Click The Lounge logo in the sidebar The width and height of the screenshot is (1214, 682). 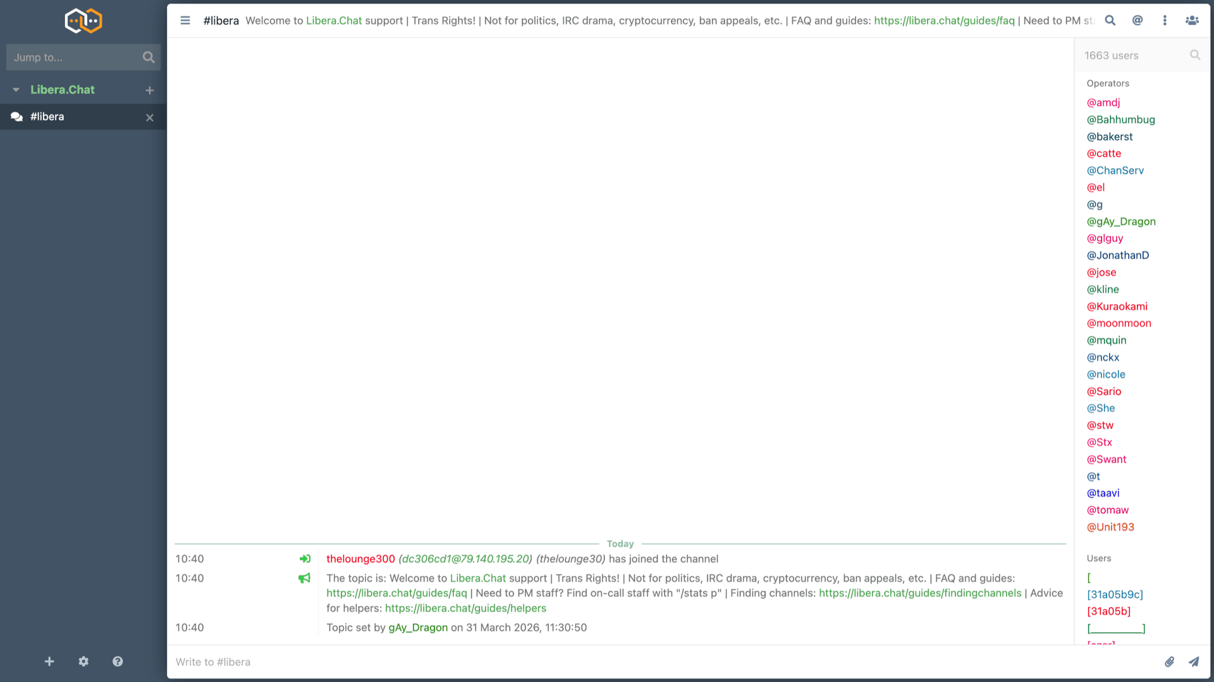click(83, 21)
